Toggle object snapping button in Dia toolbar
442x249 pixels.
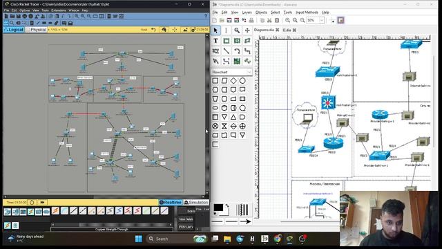coord(340,20)
